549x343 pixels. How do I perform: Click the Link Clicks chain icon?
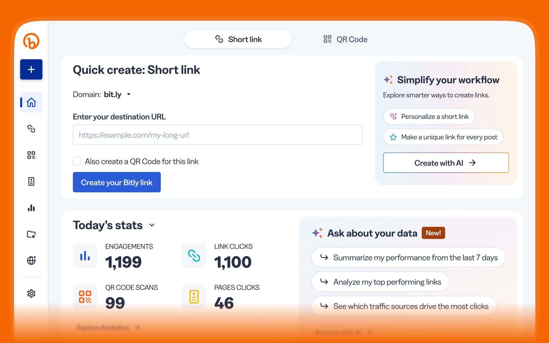(x=194, y=255)
